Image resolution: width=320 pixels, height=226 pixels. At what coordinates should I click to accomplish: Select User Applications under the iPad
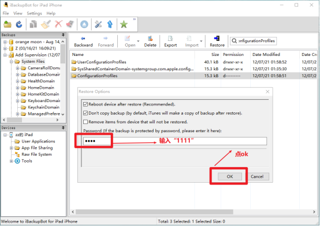tap(38, 141)
